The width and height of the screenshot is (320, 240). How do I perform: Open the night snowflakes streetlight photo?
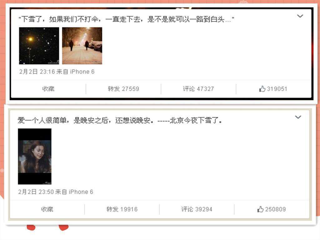pyautogui.click(x=39, y=46)
